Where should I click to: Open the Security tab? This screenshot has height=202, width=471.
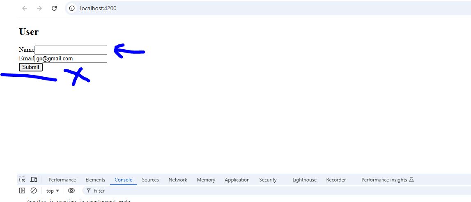[x=268, y=180]
